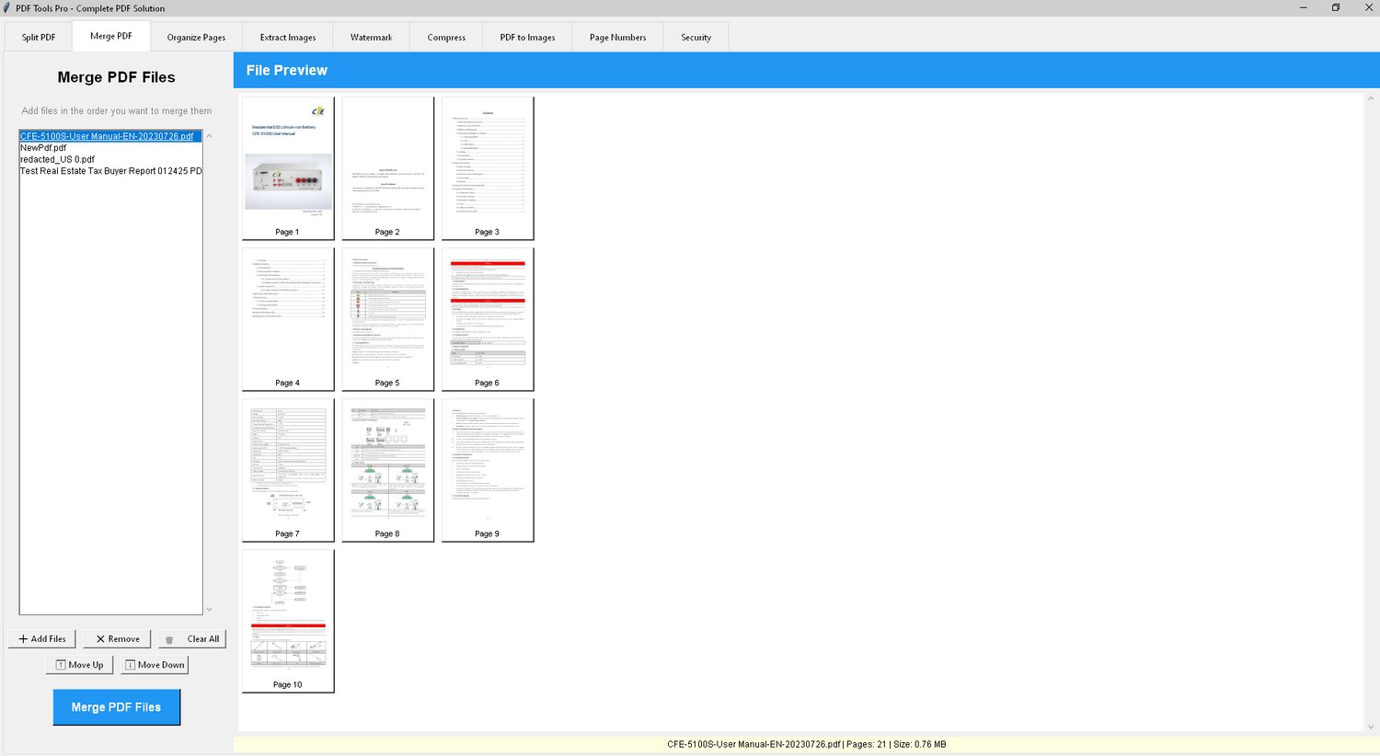The height and width of the screenshot is (756, 1380).
Task: Click the Page 9 thumbnail
Action: [x=488, y=470]
